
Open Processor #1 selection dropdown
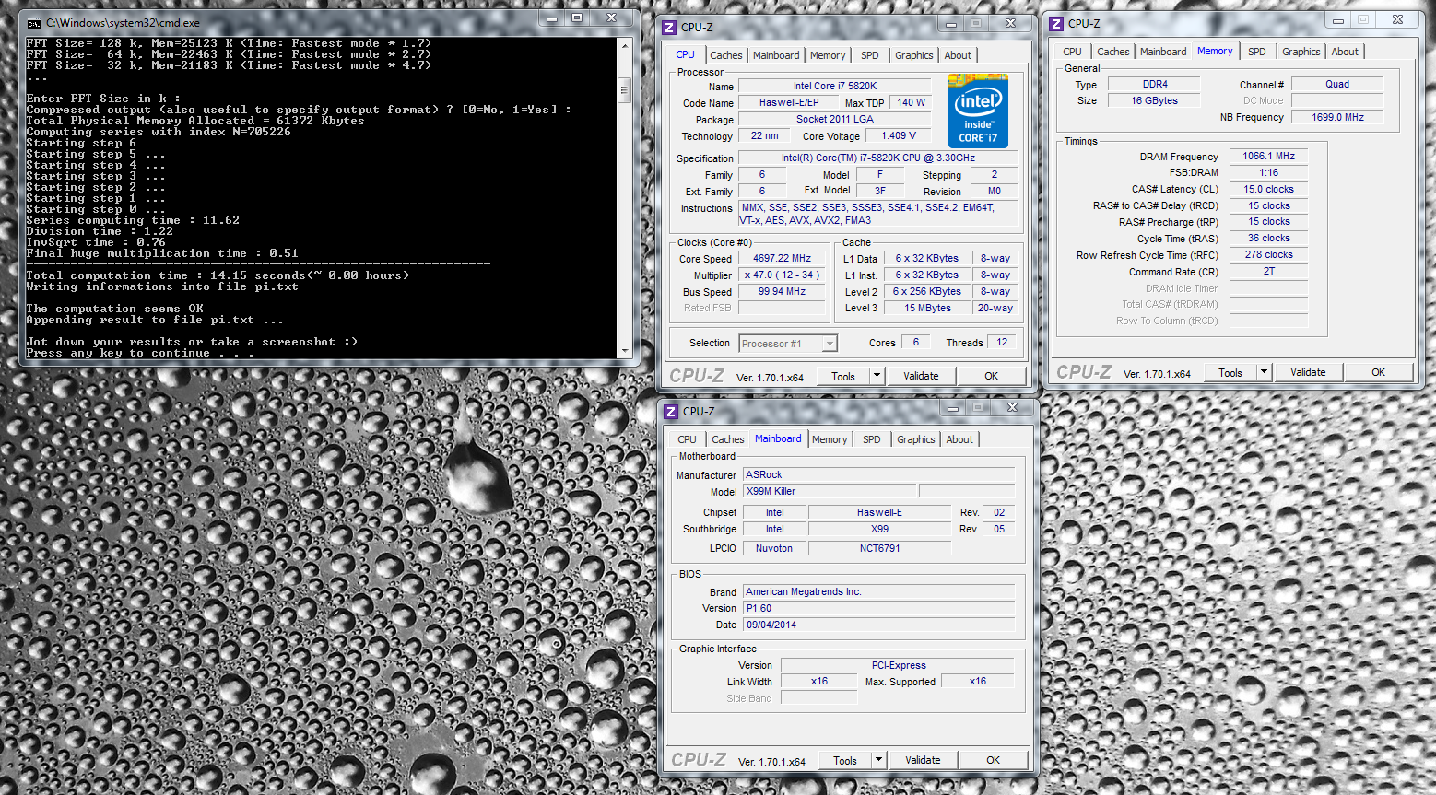[x=788, y=344]
